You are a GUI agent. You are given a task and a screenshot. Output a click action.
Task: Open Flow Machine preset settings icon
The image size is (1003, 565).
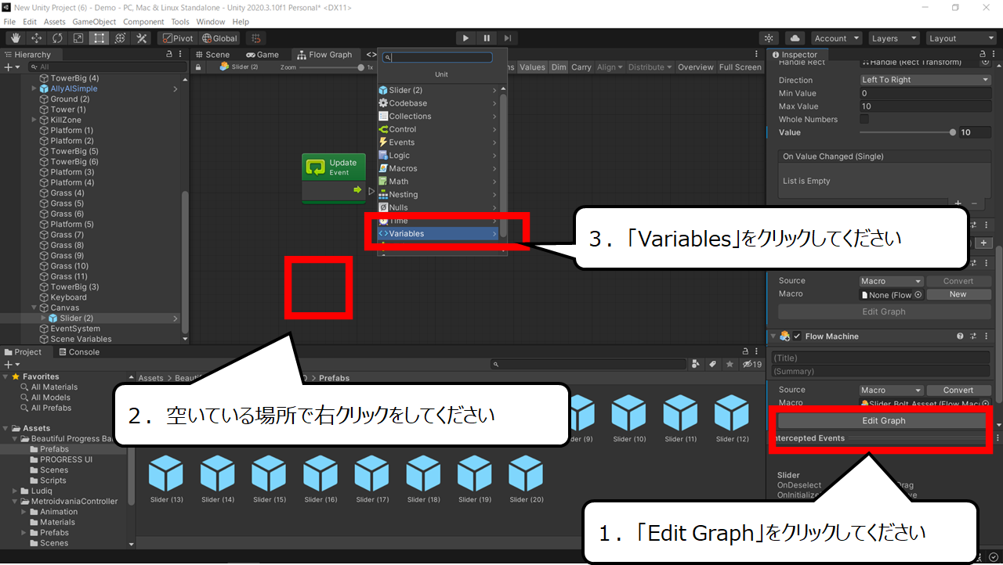click(x=973, y=336)
